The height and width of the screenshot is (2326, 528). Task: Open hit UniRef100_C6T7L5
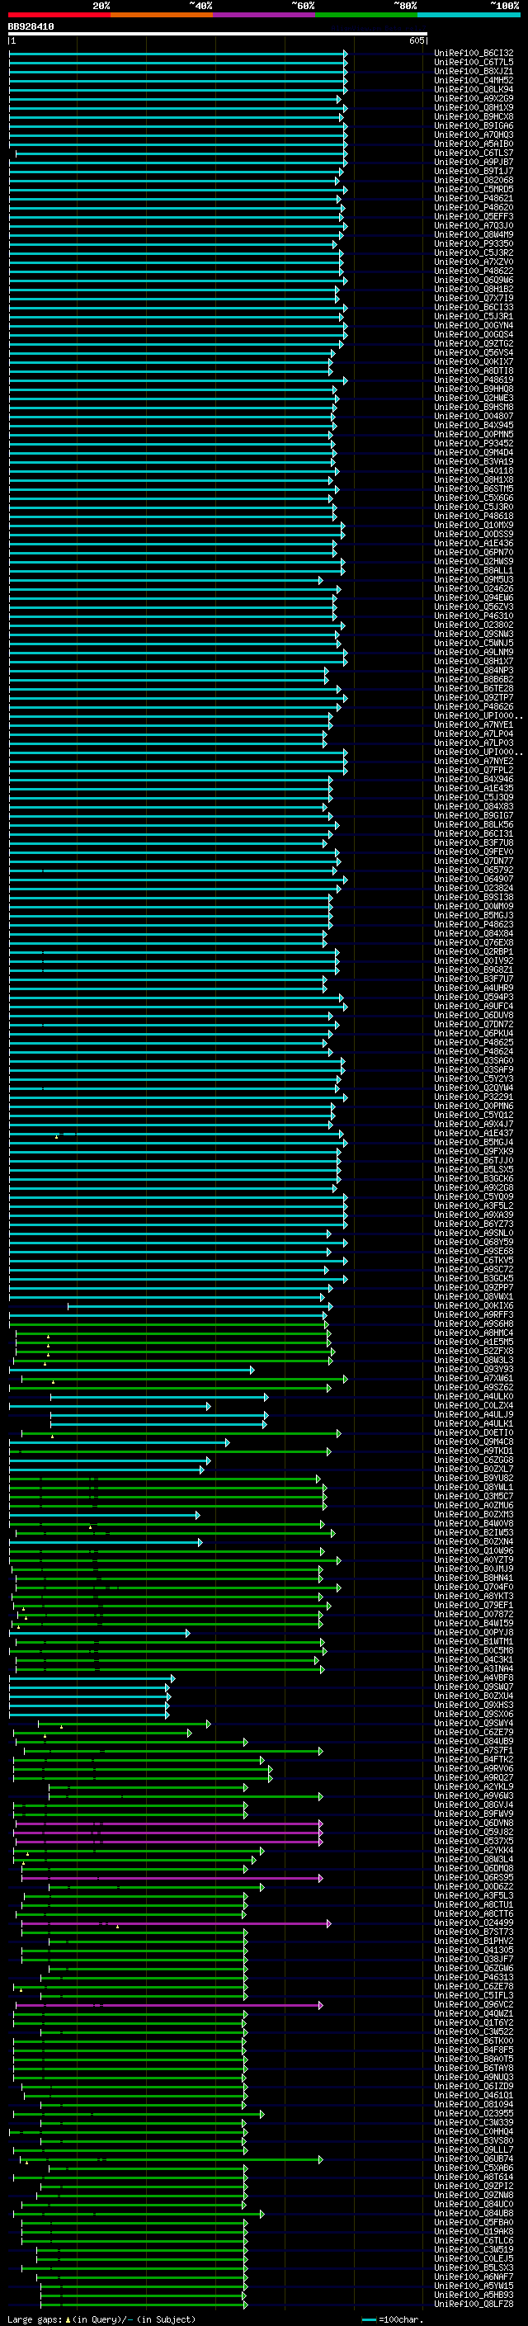pyautogui.click(x=474, y=63)
